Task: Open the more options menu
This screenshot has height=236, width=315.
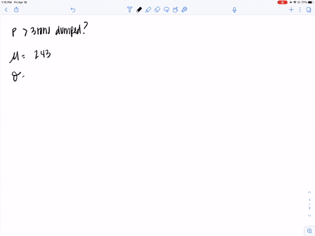Action: pos(300,10)
